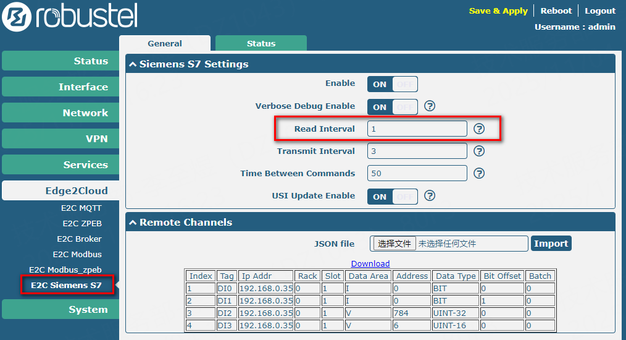626x340 pixels.
Task: Click the choose file button for JSON
Action: (394, 244)
